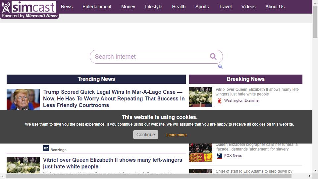Click the horizontal scrollbar right arrow

310,176
